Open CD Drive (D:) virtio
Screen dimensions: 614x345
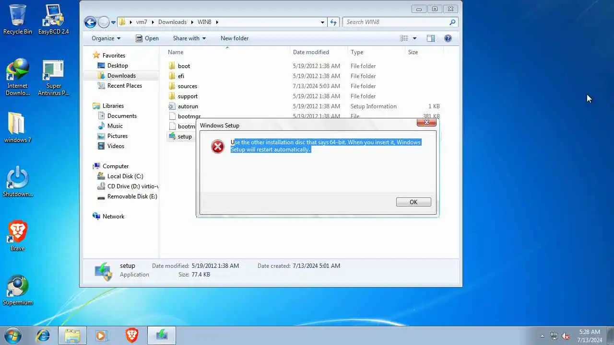(x=128, y=186)
